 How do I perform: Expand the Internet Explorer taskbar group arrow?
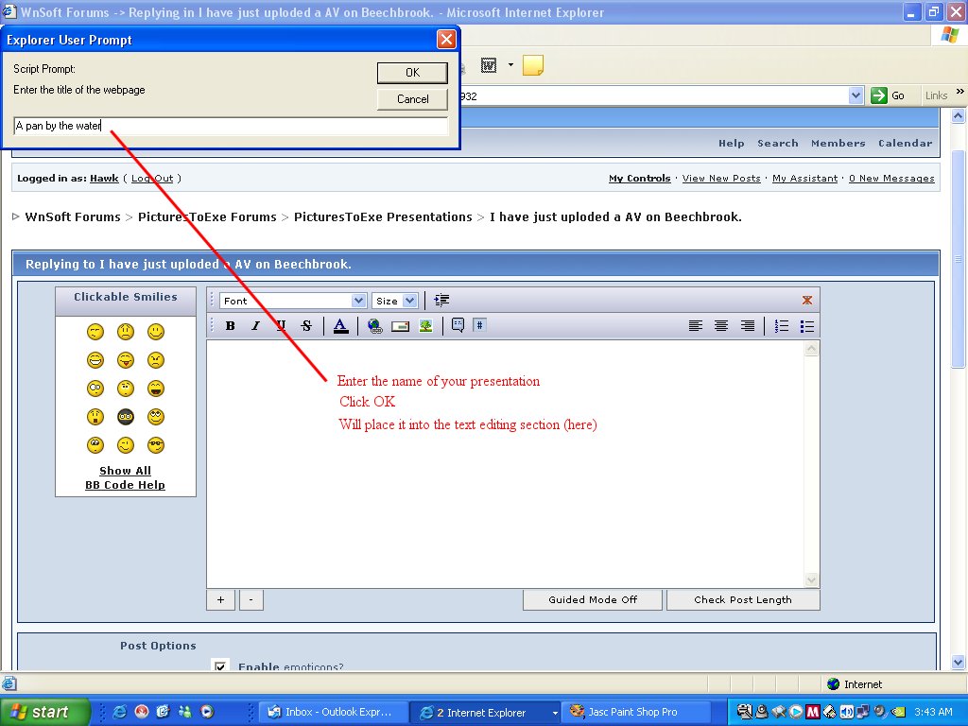(554, 713)
